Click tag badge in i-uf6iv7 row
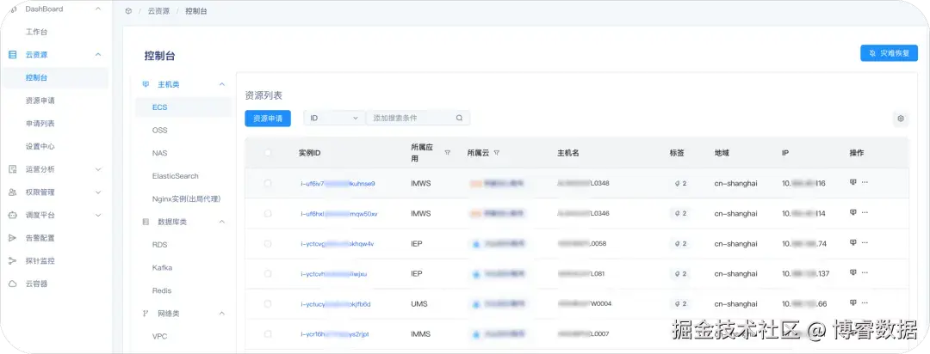Image resolution: width=930 pixels, height=354 pixels. point(680,184)
